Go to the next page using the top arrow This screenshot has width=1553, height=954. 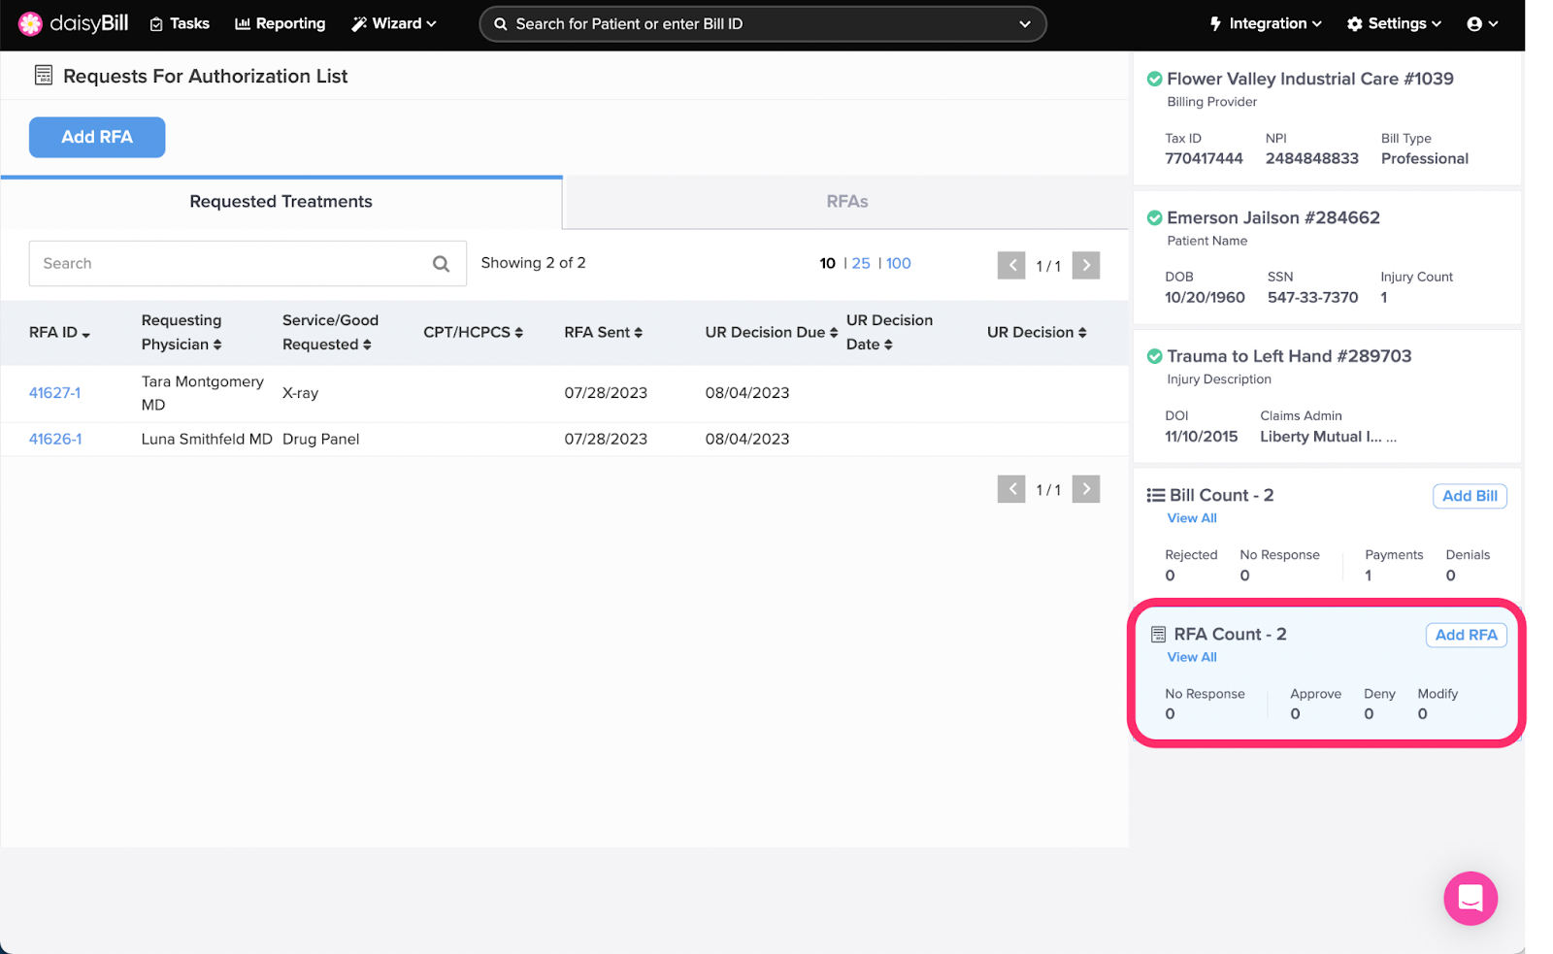1085,265
